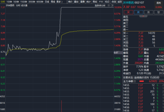The height and width of the screenshot is (112, 164).
Task: Activate the 画线 drawing tool
Action: pos(95,2)
